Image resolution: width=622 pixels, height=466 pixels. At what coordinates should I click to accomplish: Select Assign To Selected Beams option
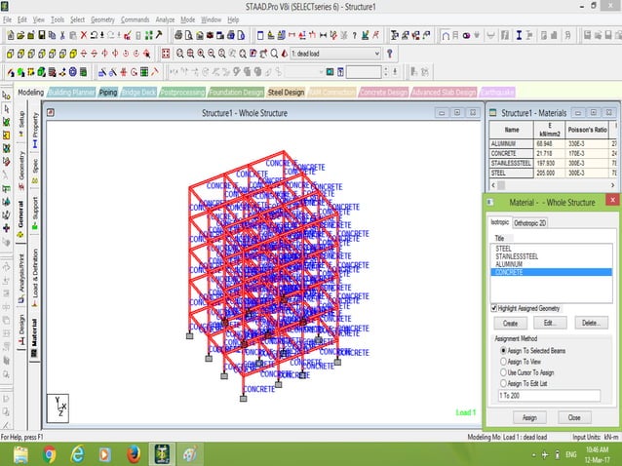click(503, 349)
